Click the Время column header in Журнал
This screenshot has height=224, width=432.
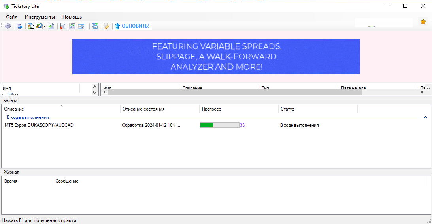click(x=28, y=181)
